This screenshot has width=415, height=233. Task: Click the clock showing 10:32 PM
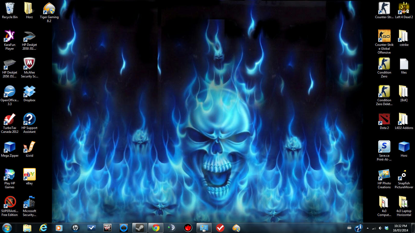tap(400, 228)
